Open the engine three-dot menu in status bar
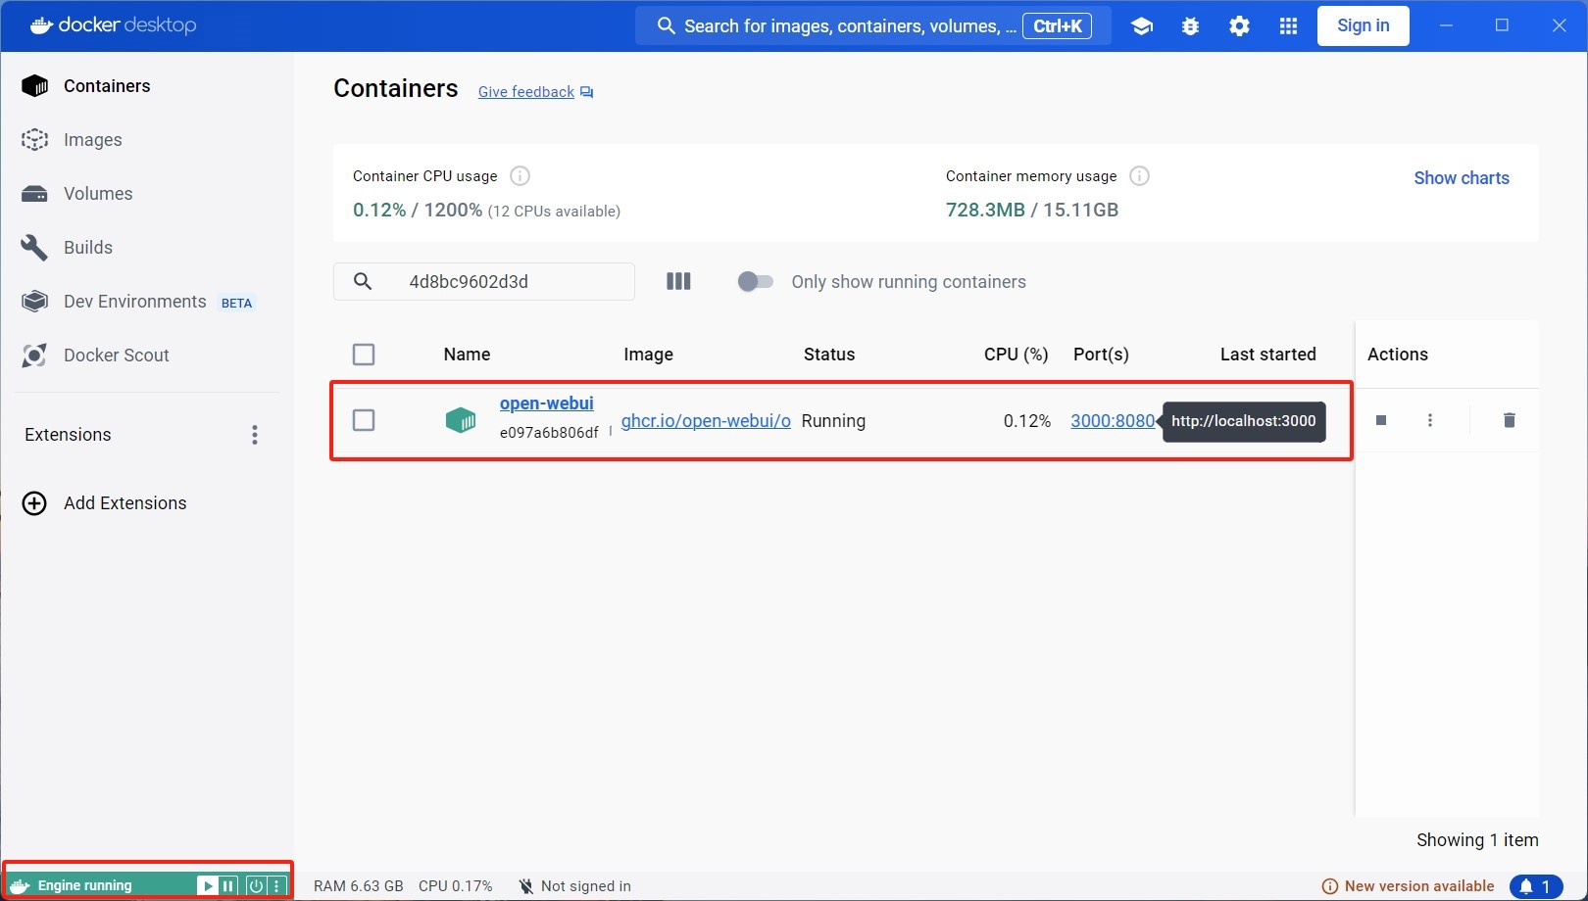 pyautogui.click(x=276, y=886)
